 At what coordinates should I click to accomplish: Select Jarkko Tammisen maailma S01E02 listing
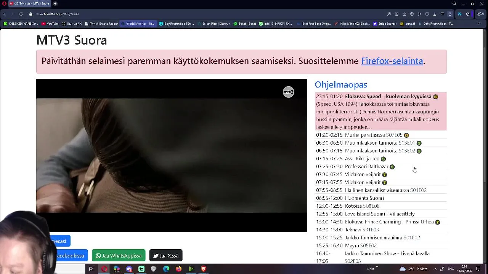(381, 237)
